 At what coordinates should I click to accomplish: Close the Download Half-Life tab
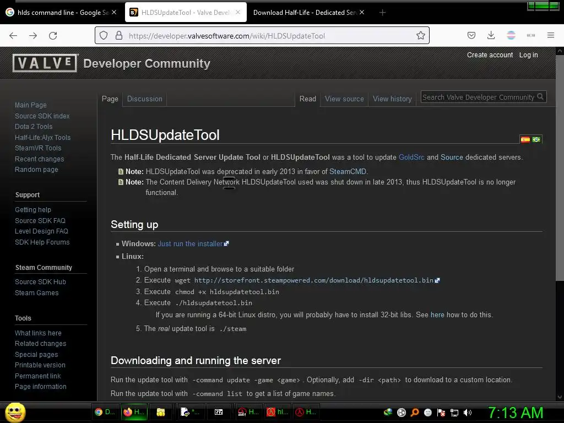click(362, 12)
